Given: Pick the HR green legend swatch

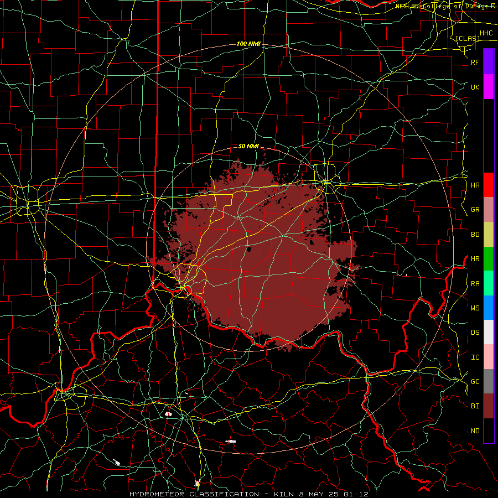Looking at the screenshot, I should [x=489, y=259].
